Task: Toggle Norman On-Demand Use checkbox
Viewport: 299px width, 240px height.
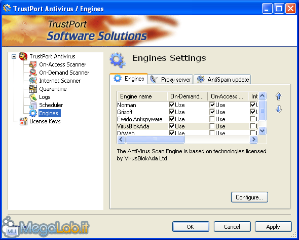Action: click(x=172, y=105)
